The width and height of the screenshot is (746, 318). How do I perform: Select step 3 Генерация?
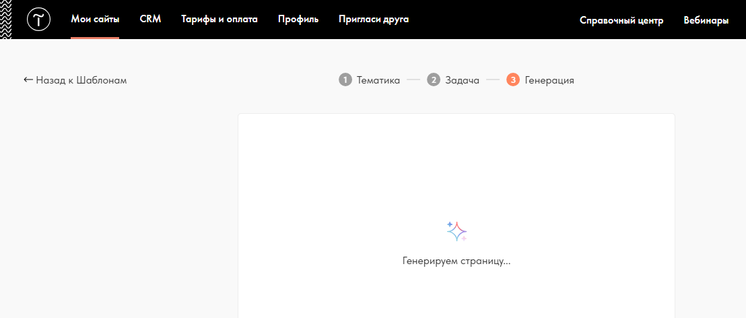click(x=541, y=80)
